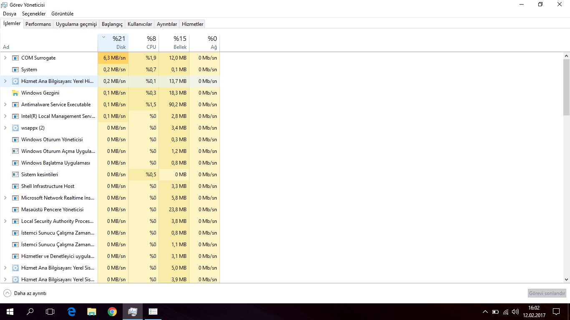The height and width of the screenshot is (320, 570).
Task: Expand the wsappx (2) process group
Action: pyautogui.click(x=5, y=128)
